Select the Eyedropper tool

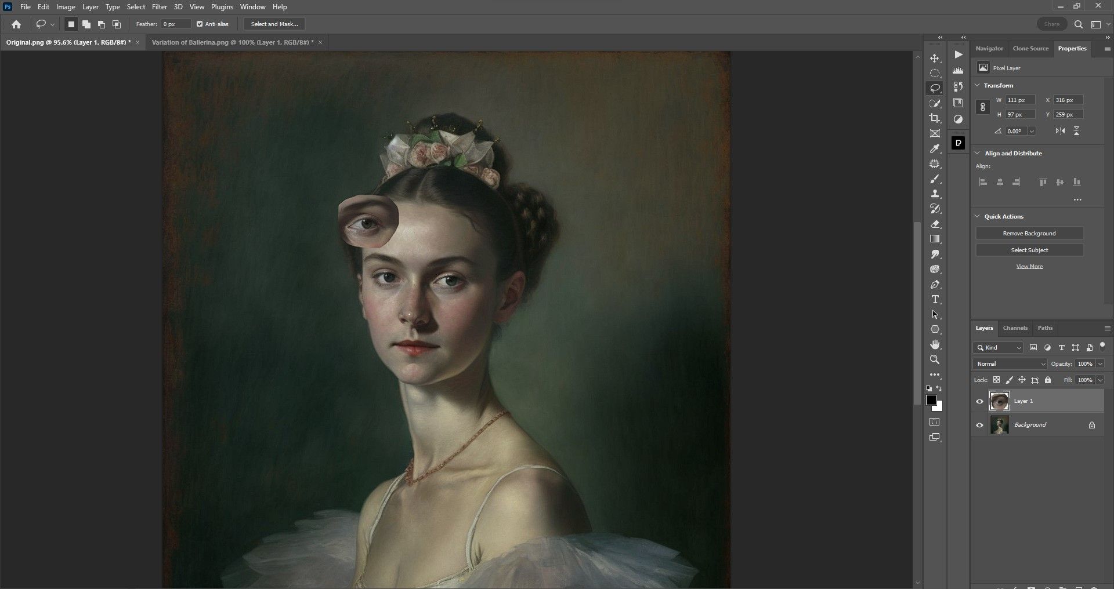click(x=935, y=149)
